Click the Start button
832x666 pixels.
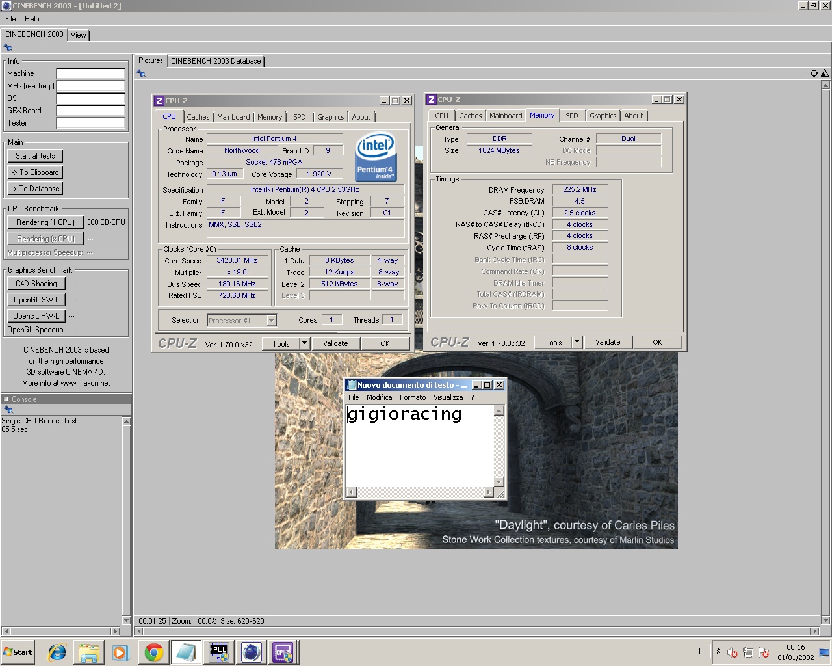click(18, 652)
